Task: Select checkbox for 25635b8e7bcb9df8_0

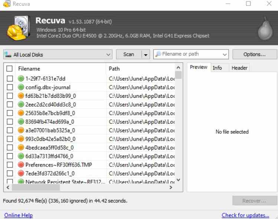Action: coord(10,113)
